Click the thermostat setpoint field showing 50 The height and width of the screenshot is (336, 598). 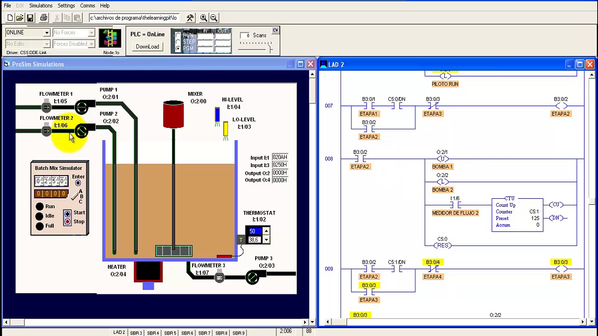(x=255, y=231)
